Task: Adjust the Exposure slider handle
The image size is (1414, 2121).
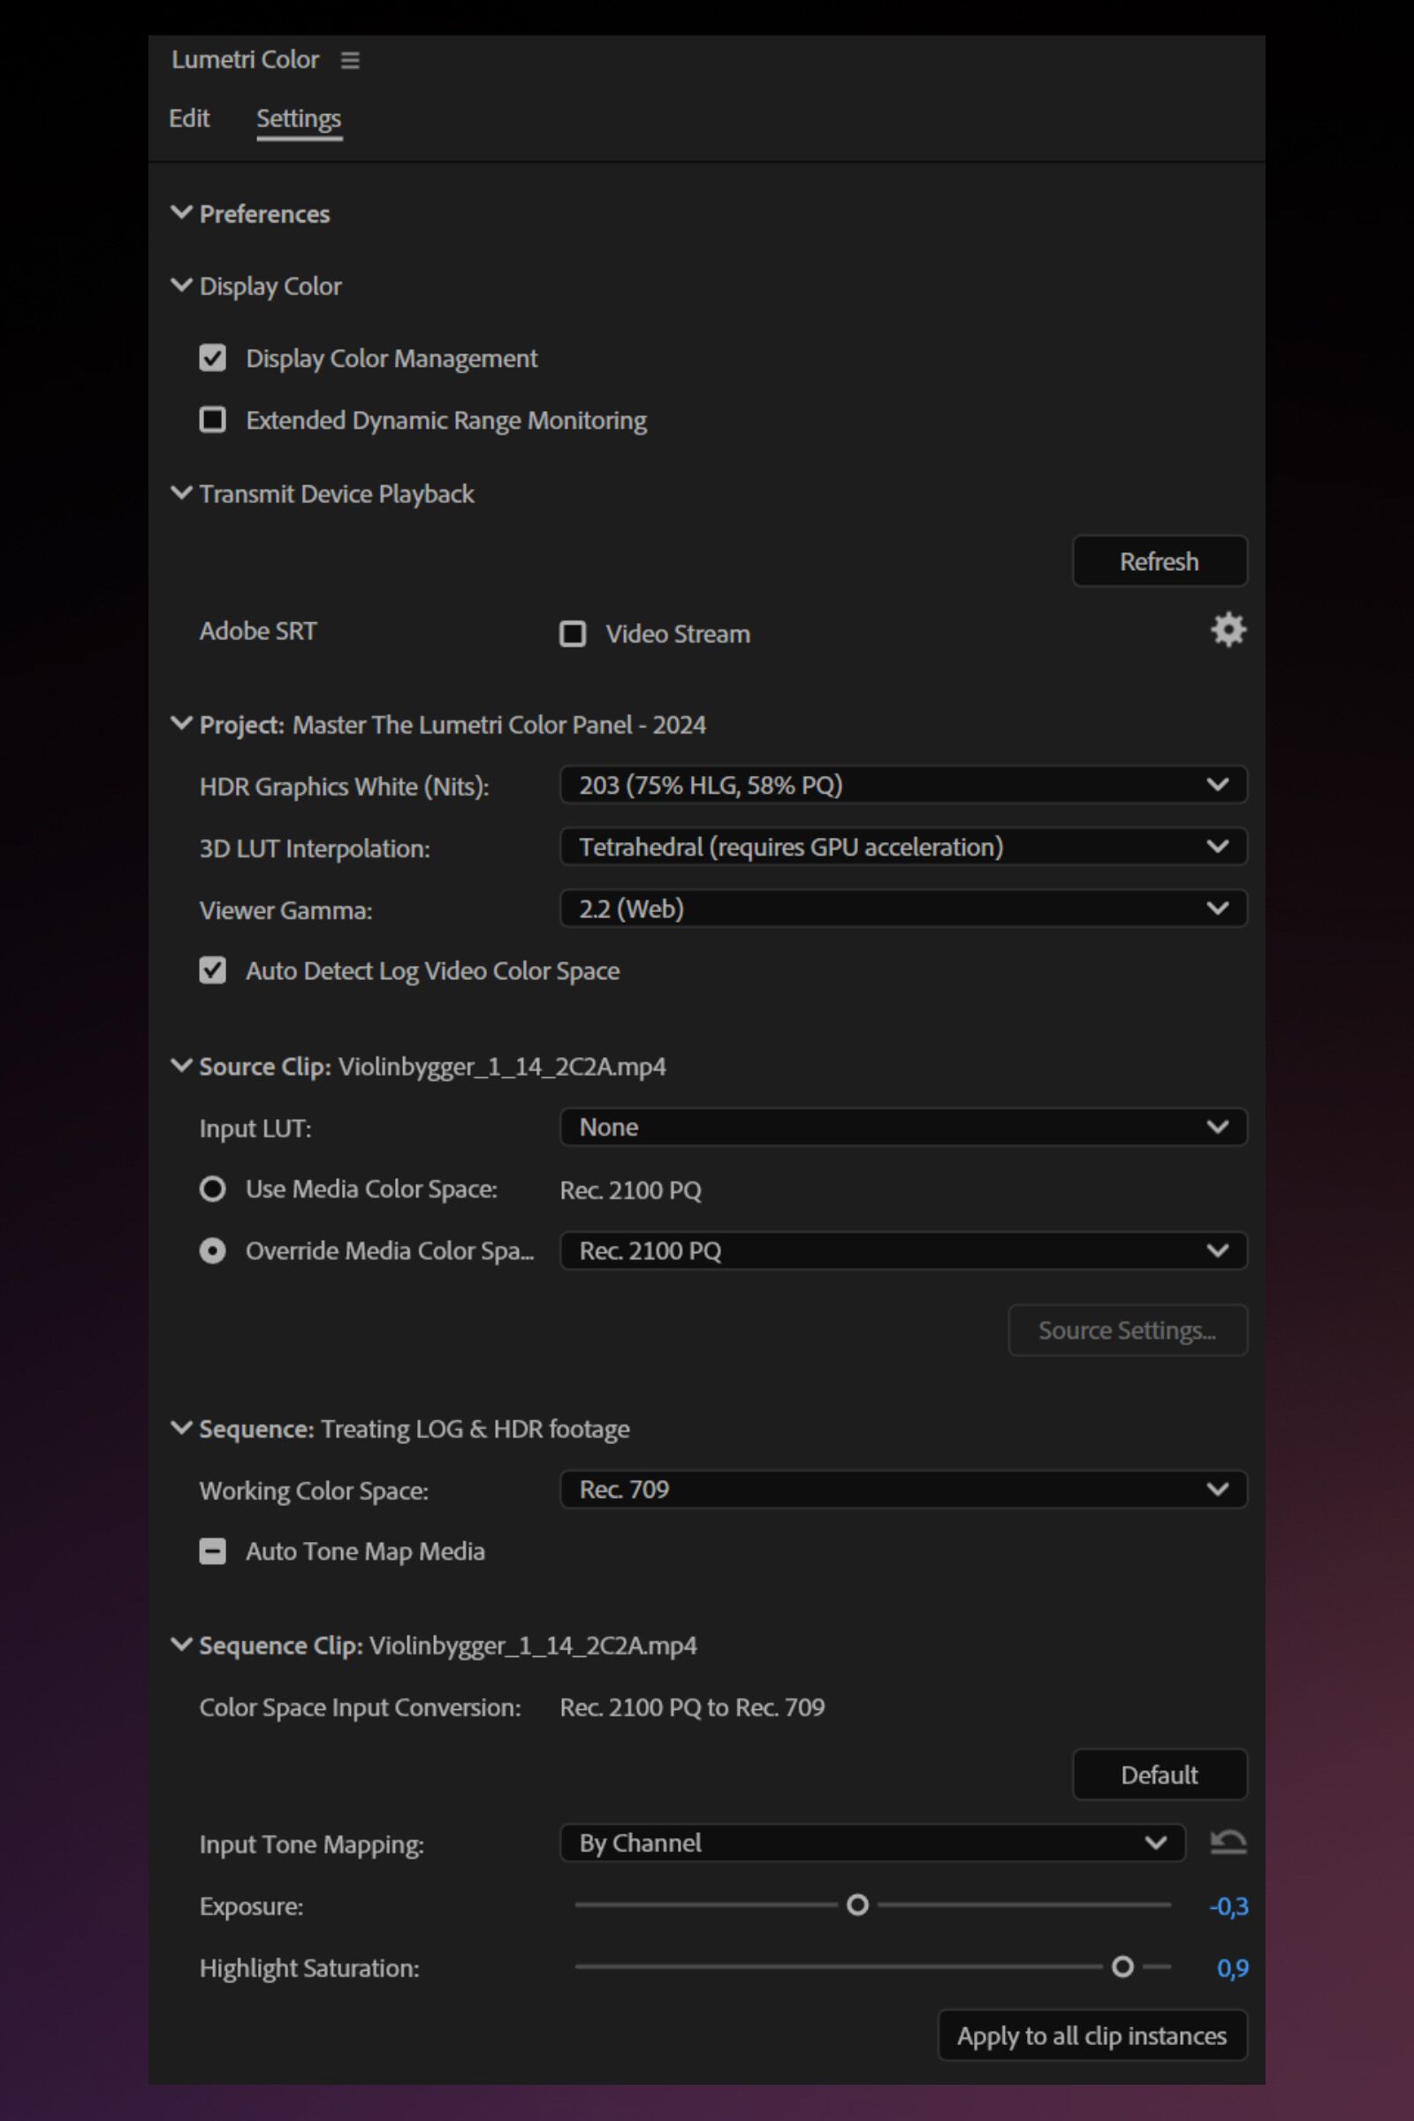Action: tap(857, 1905)
